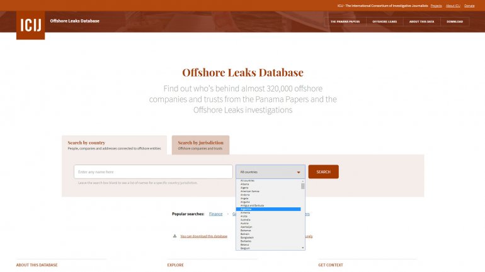485x272 pixels.
Task: Open the Offshore Leaks Database header title
Action: click(x=74, y=21)
